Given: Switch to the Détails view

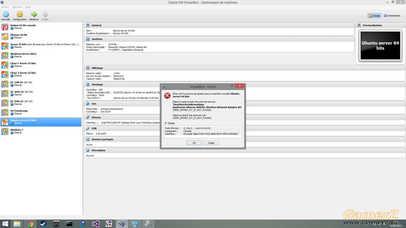Looking at the screenshot, I should pyautogui.click(x=375, y=16).
